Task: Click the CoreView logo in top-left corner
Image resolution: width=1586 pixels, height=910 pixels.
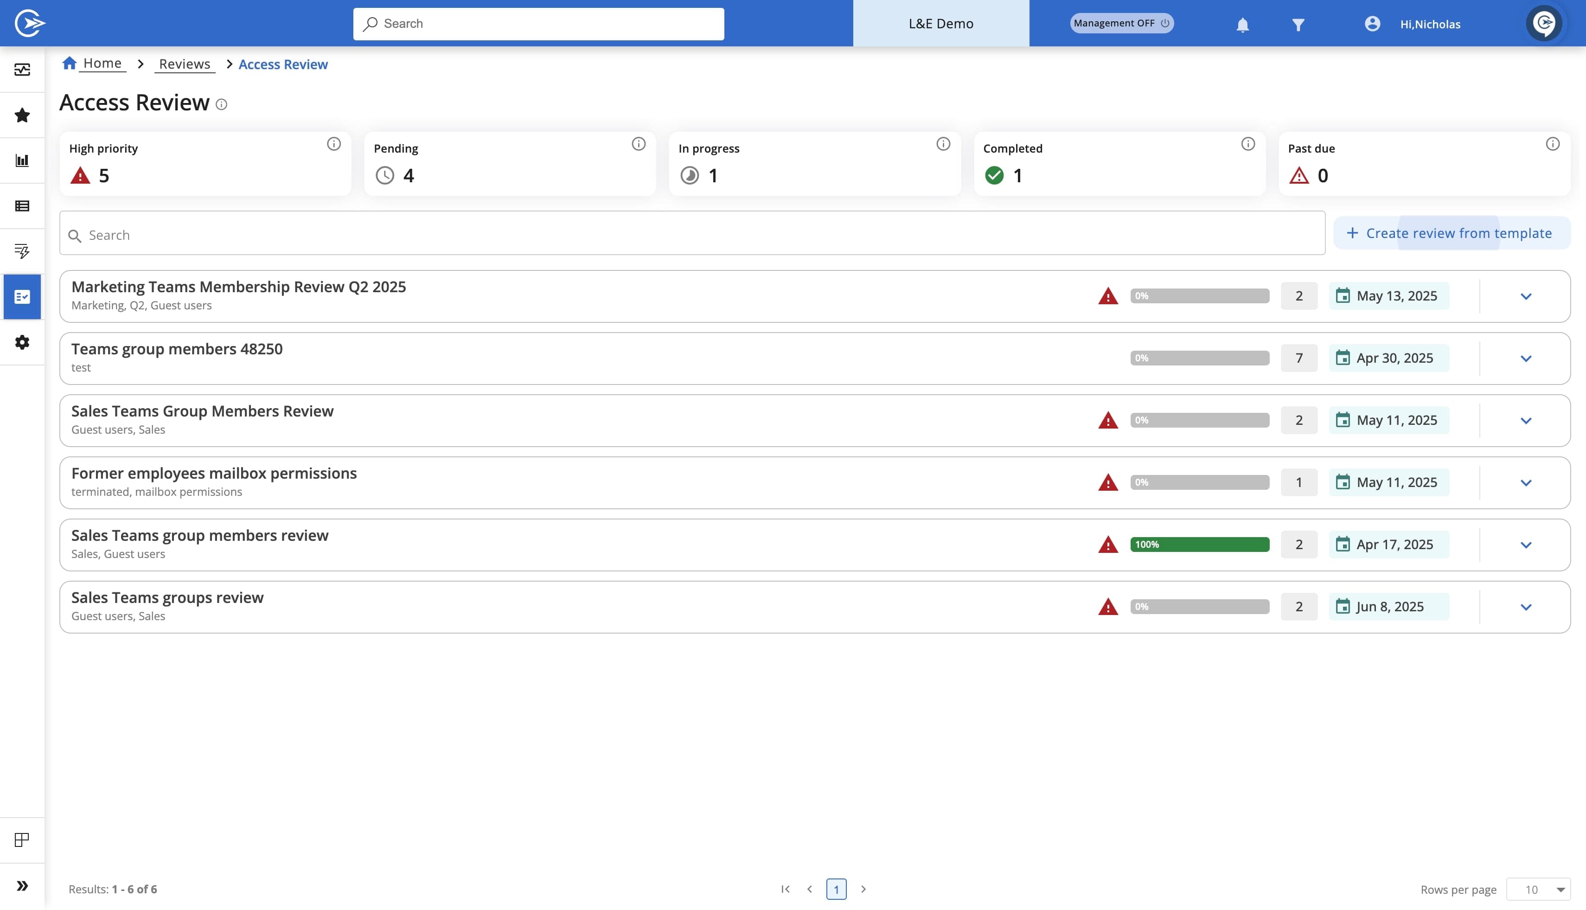Action: 29,24
